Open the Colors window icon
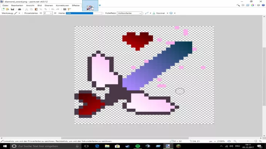The width and height of the screenshot is (266, 149). point(253,5)
